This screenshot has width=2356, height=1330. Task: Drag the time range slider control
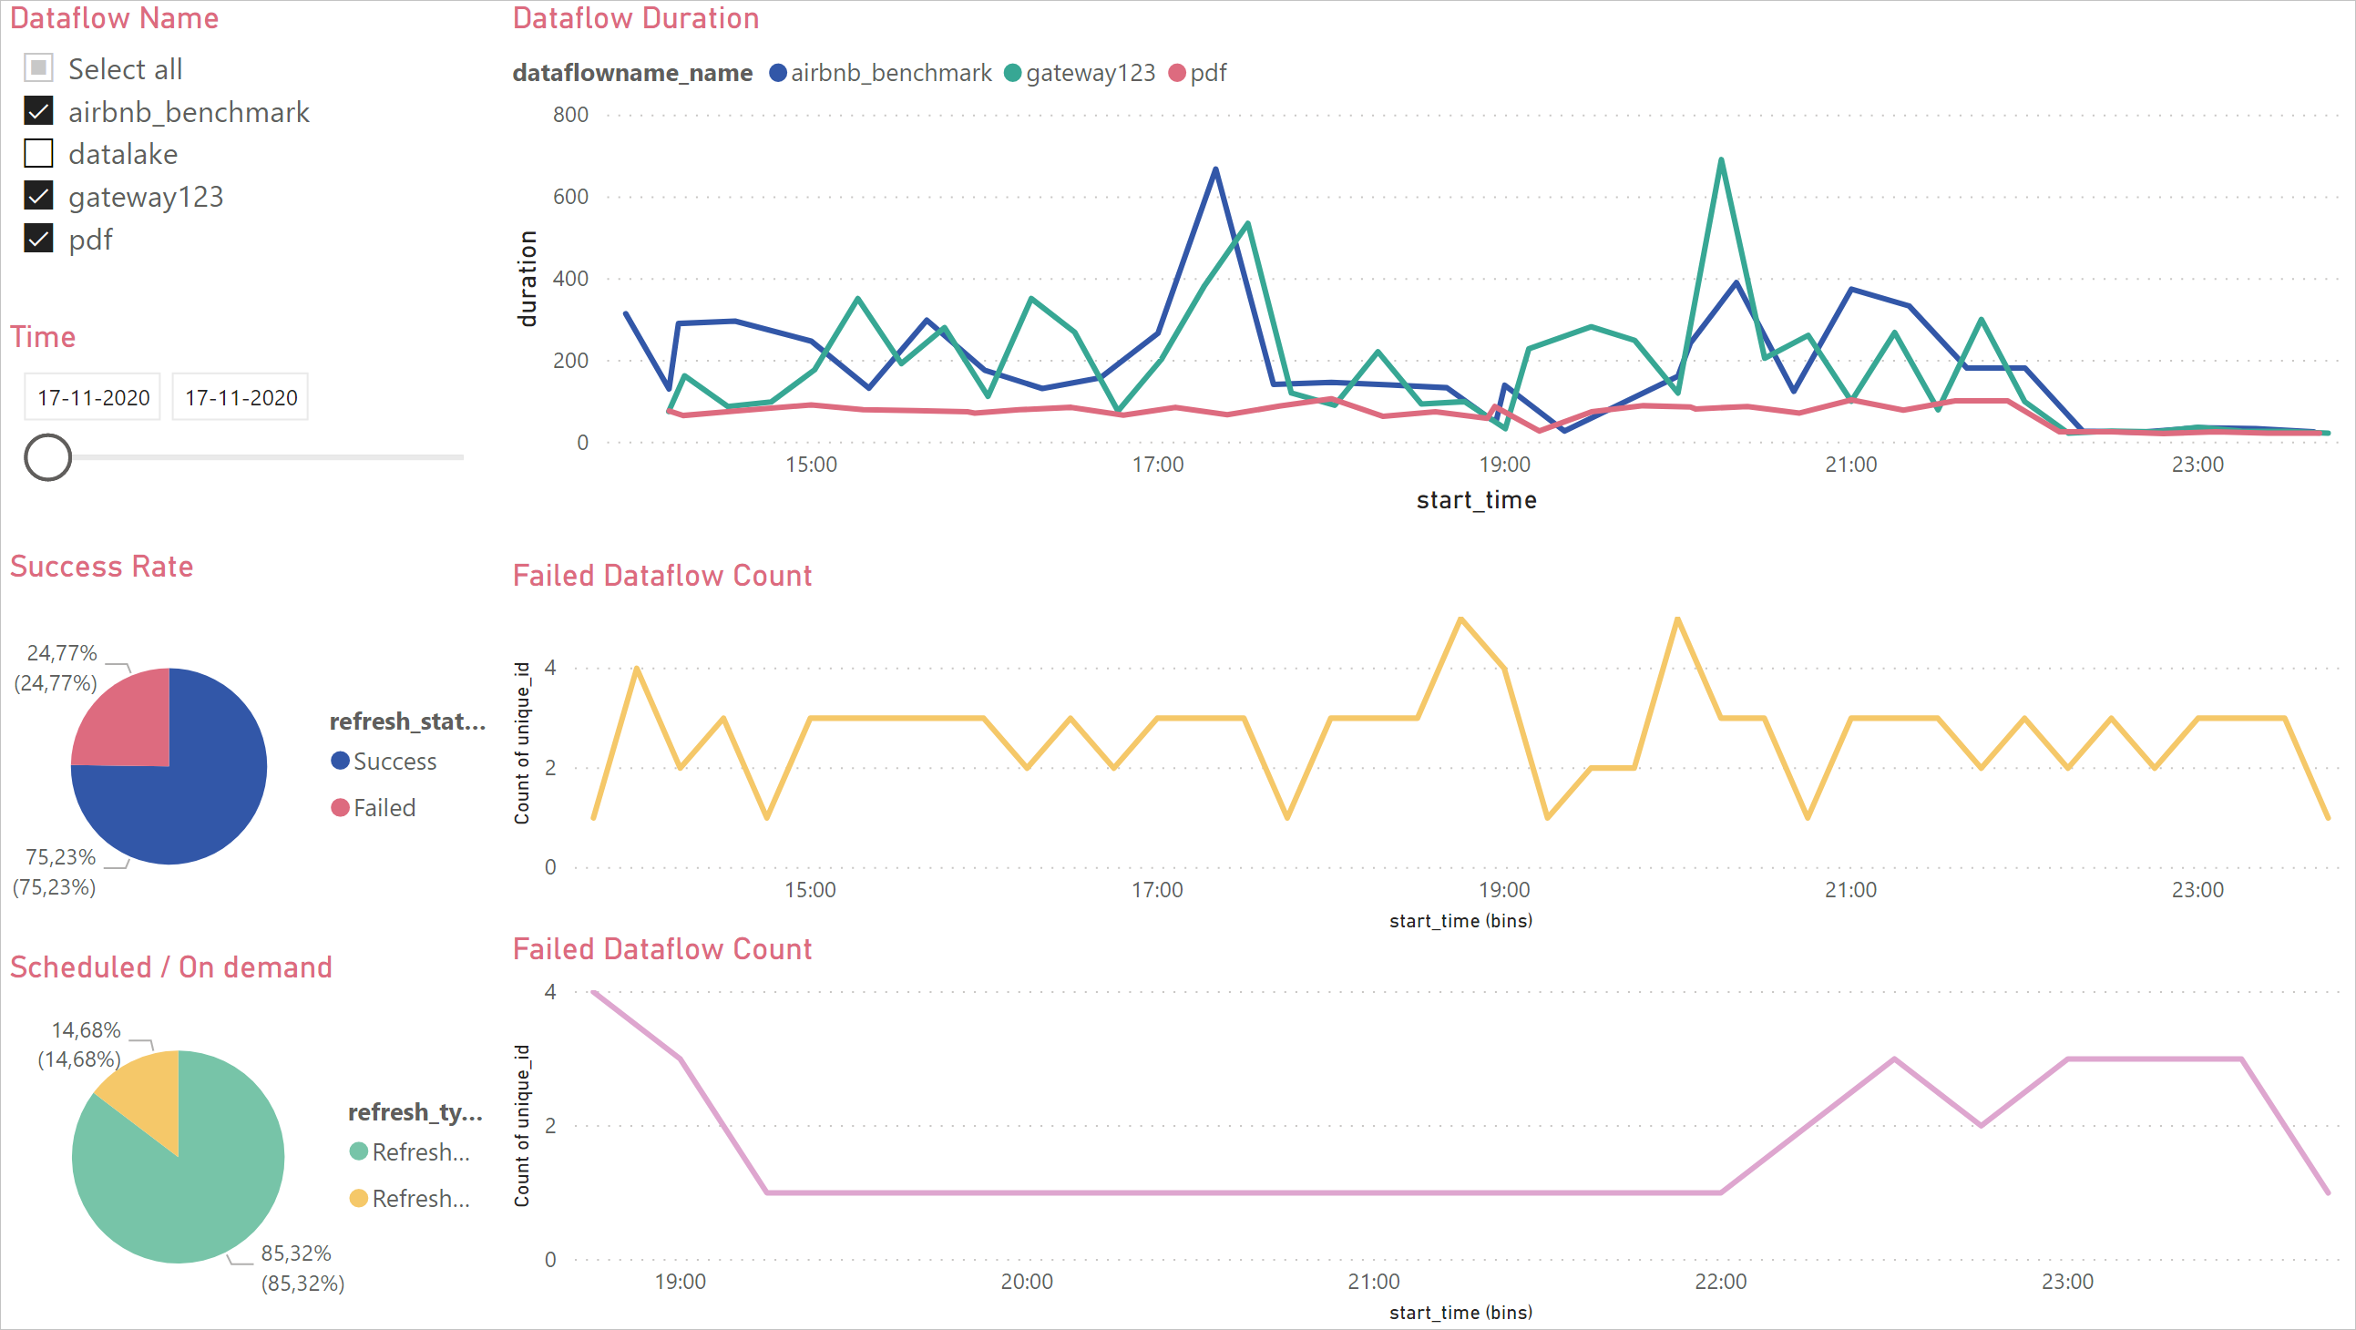tap(48, 456)
